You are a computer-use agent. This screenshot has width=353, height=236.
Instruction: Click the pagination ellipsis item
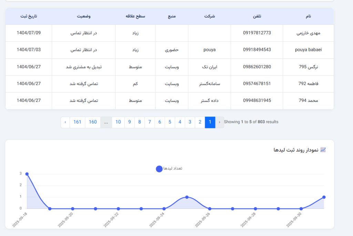click(106, 122)
